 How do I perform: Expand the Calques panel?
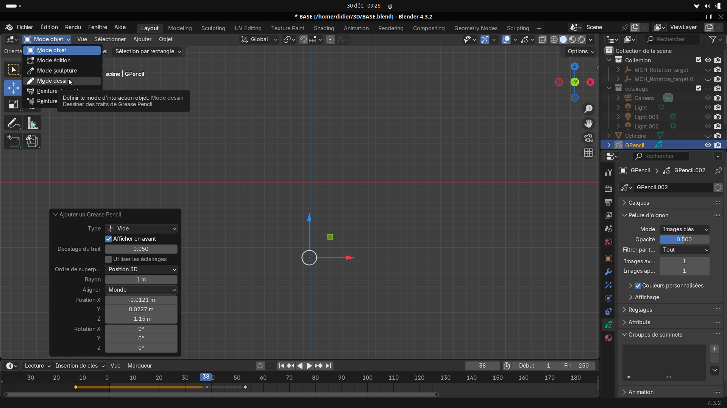[x=638, y=203]
